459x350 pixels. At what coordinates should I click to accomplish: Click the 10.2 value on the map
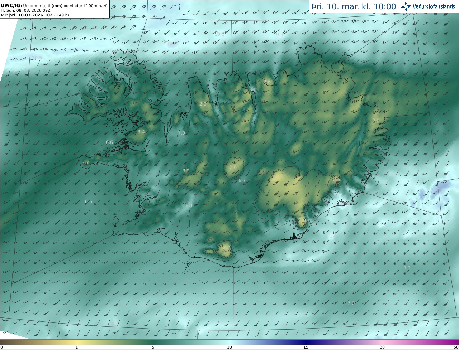tap(219, 34)
